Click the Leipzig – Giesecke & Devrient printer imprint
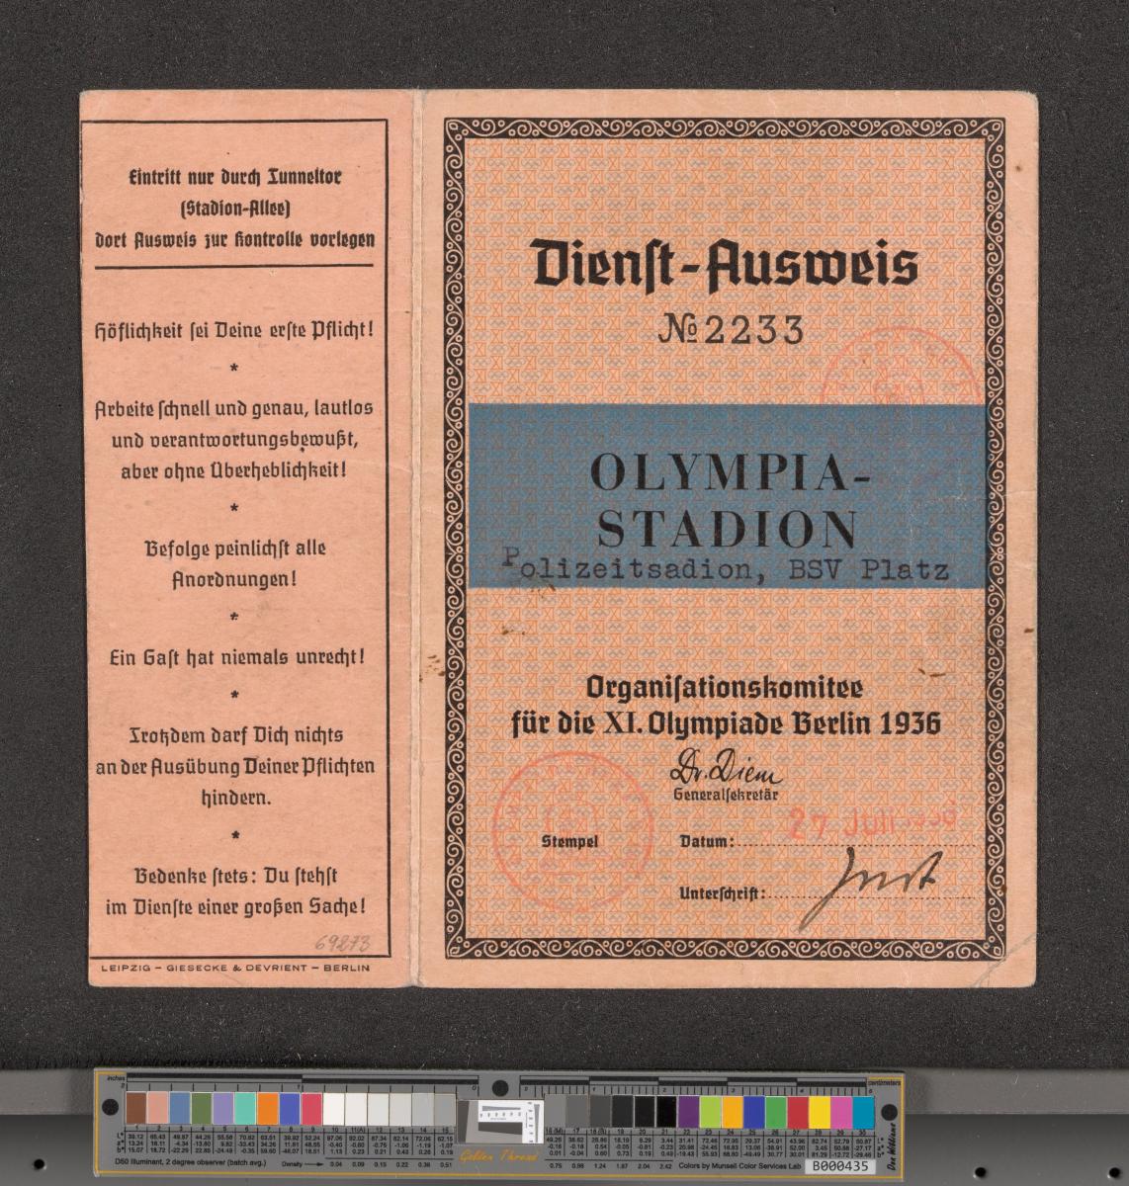Screen dimensions: 1129x1186 (234, 968)
